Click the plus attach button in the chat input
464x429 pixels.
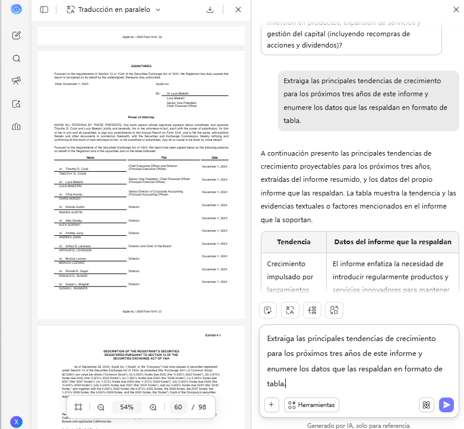(272, 405)
